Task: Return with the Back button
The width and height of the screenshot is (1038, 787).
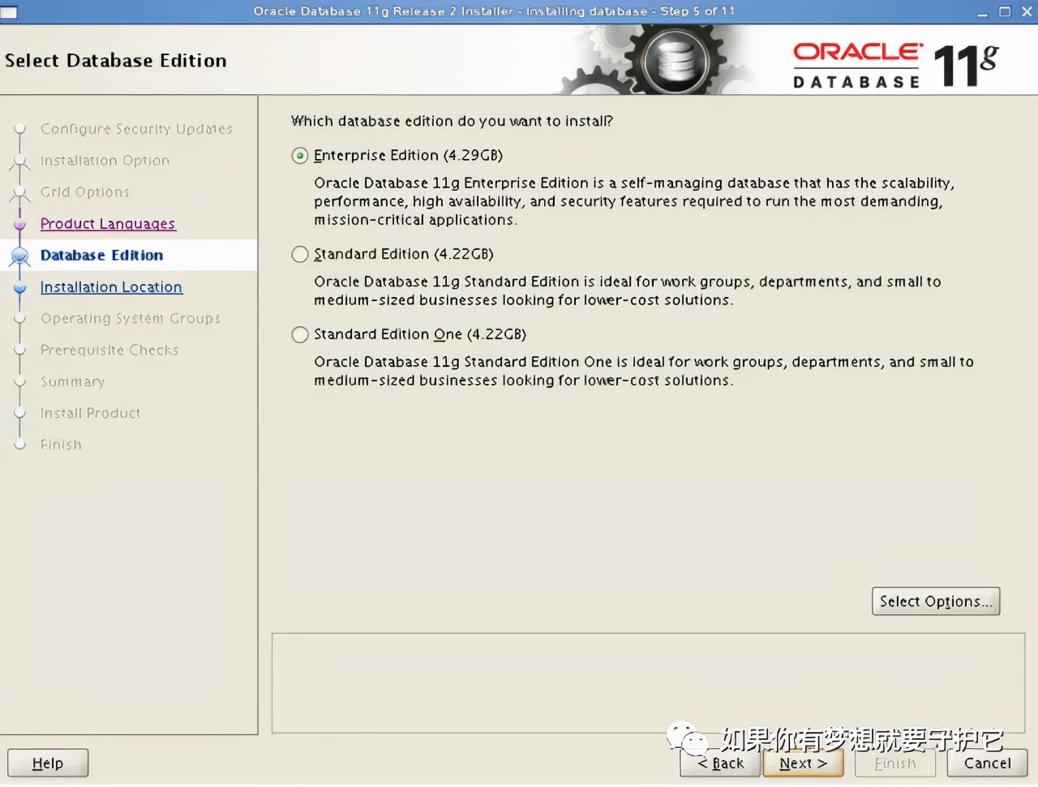Action: coord(720,763)
